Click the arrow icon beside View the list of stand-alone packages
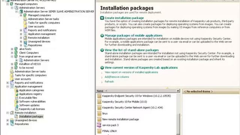Viewport: 240px width, 135px height. (102, 50)
